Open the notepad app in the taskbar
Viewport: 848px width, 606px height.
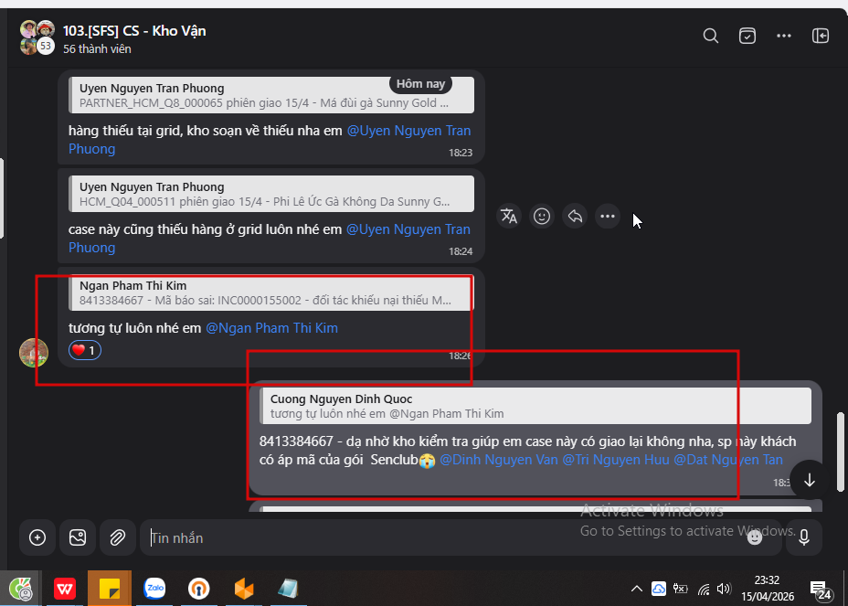point(288,588)
